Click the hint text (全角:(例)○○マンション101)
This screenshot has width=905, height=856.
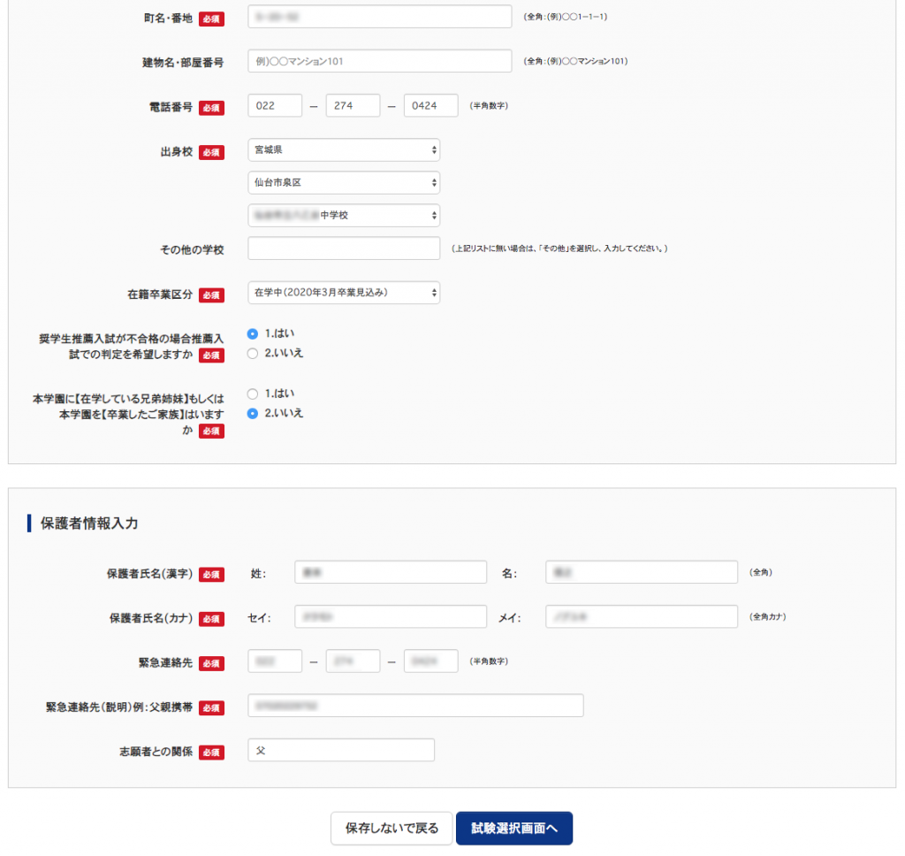pos(575,61)
